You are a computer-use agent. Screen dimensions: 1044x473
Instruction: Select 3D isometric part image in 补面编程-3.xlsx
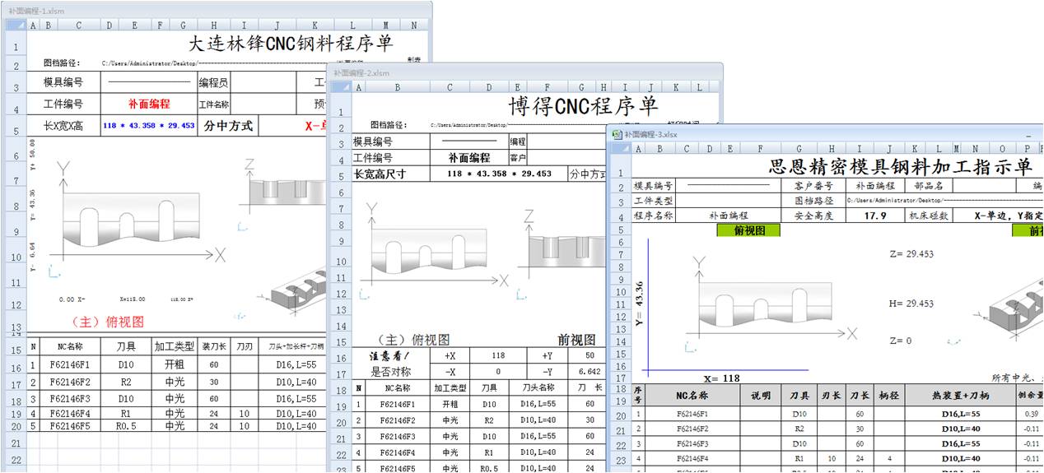pos(1014,306)
